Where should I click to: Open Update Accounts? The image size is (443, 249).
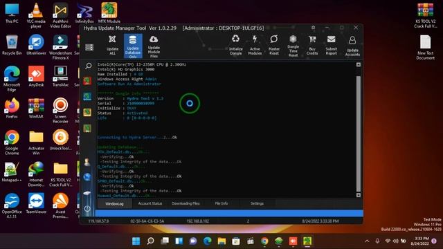point(352,46)
